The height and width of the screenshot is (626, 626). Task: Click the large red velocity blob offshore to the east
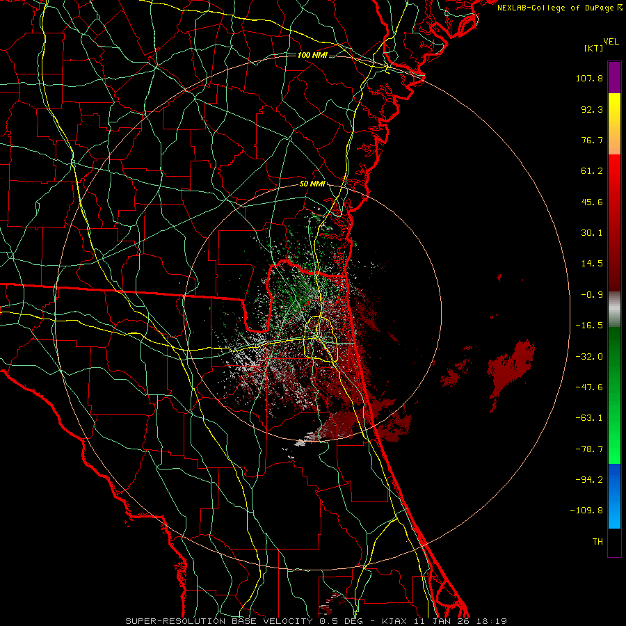511,369
